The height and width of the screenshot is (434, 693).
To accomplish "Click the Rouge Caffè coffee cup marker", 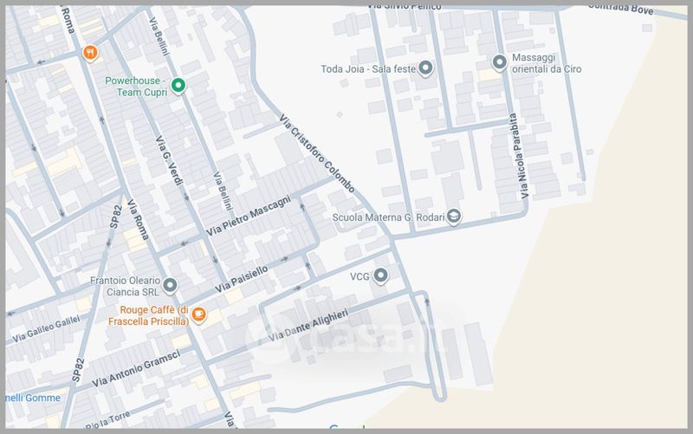I will [198, 314].
